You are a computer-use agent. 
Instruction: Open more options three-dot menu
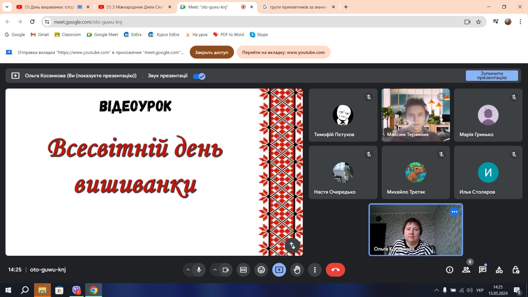click(315, 270)
